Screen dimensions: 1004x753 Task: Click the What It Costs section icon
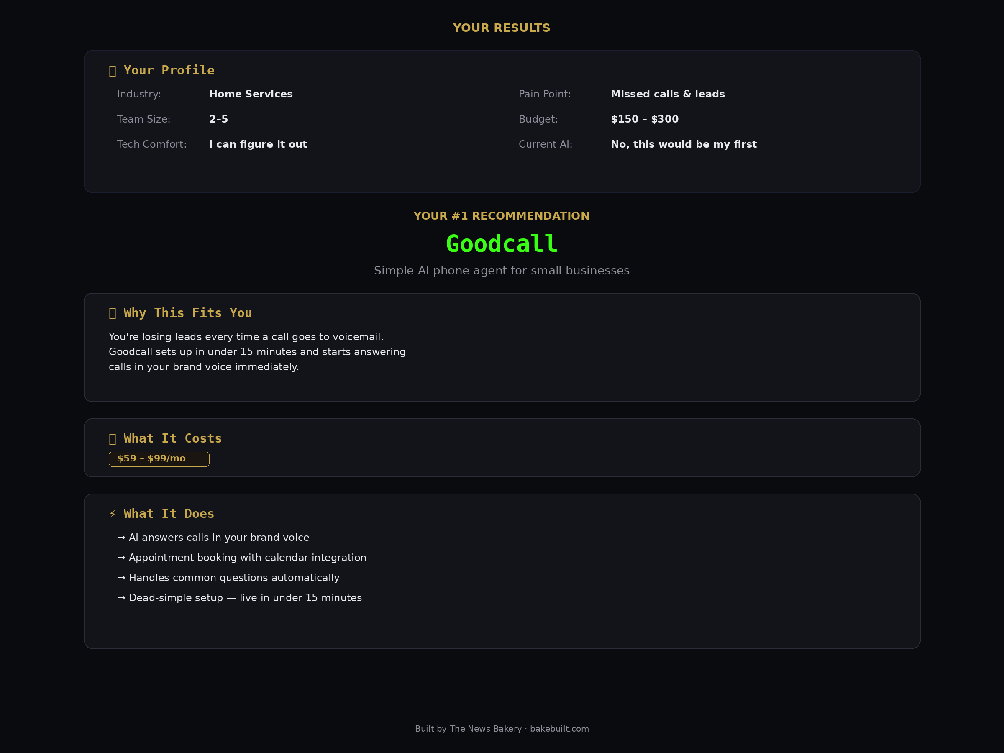click(x=113, y=439)
